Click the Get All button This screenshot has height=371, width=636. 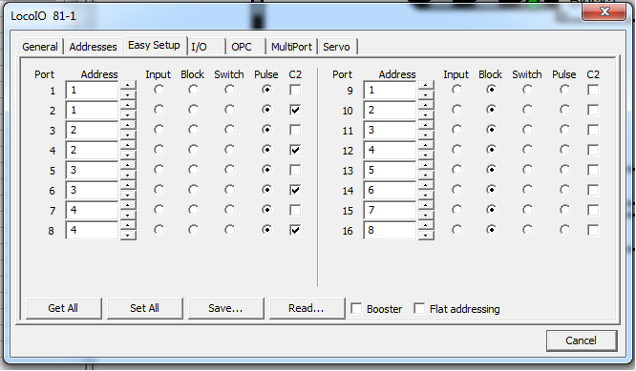63,308
